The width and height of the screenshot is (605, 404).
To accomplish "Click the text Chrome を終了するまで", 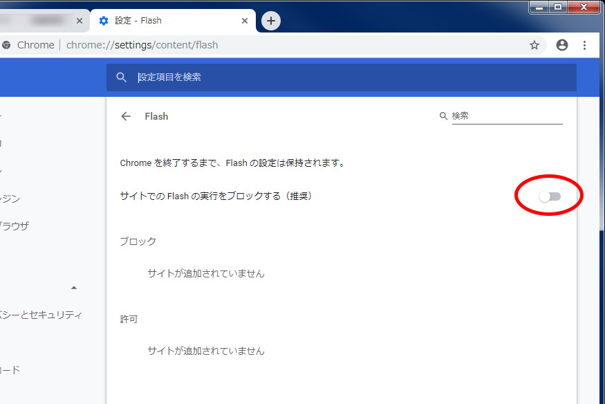I will (x=167, y=163).
